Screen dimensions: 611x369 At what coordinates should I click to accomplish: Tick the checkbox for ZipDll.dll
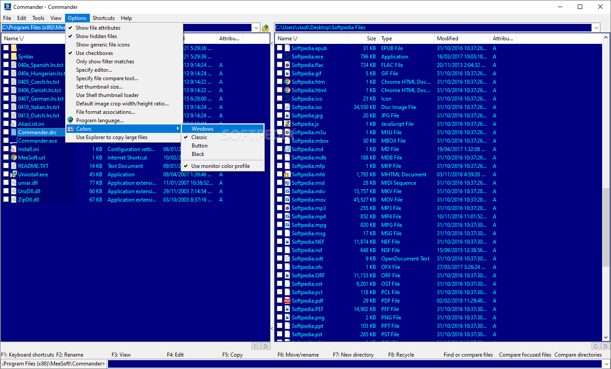point(6,200)
